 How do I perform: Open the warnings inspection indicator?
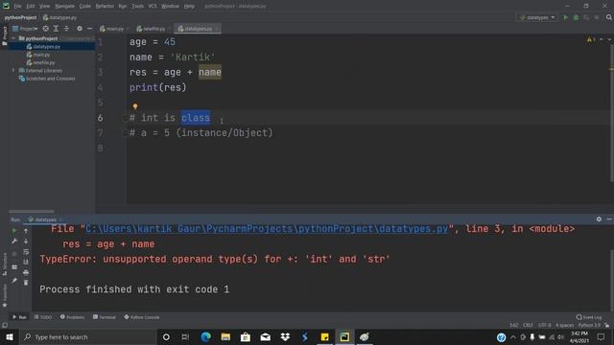tap(591, 40)
